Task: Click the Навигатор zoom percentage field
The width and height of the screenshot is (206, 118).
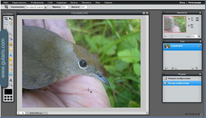Action: [x=194, y=36]
